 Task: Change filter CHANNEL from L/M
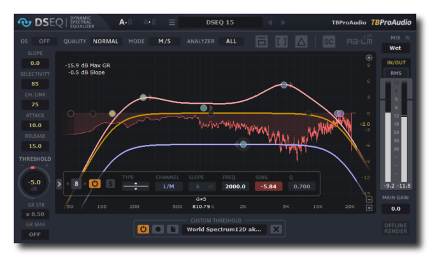tap(169, 186)
